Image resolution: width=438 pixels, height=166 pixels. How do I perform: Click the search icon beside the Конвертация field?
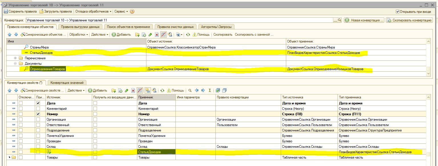pyautogui.click(x=340, y=20)
